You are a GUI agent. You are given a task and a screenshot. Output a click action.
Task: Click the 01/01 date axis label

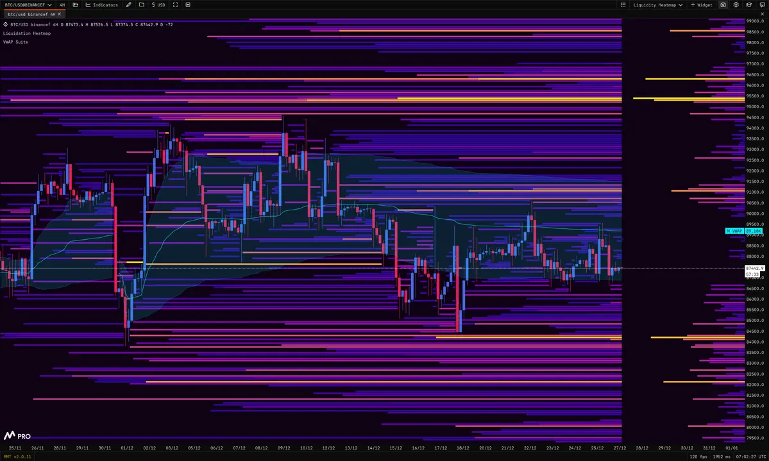click(732, 448)
